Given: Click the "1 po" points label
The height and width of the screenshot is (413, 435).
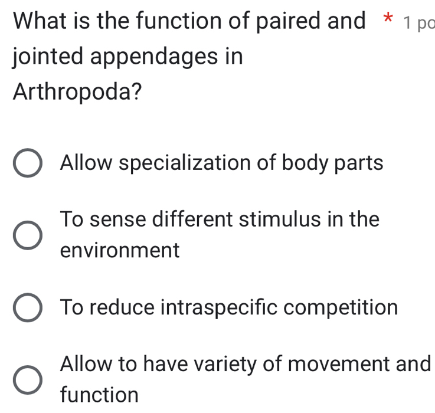Looking at the screenshot, I should [x=418, y=24].
